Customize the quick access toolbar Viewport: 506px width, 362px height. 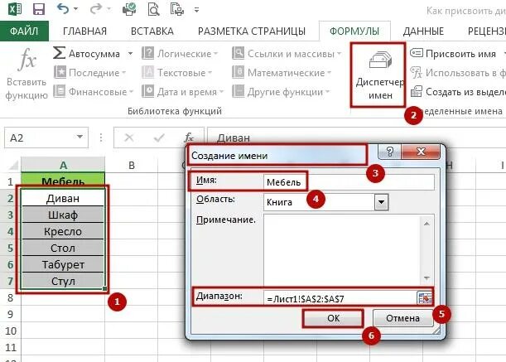(196, 10)
